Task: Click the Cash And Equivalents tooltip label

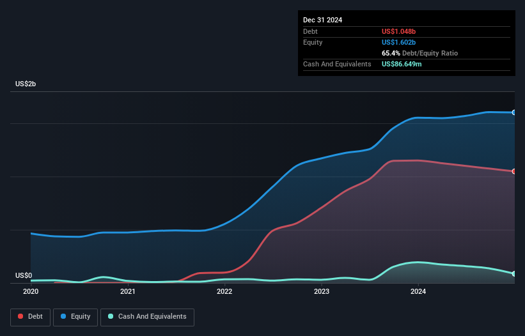Action: point(337,64)
